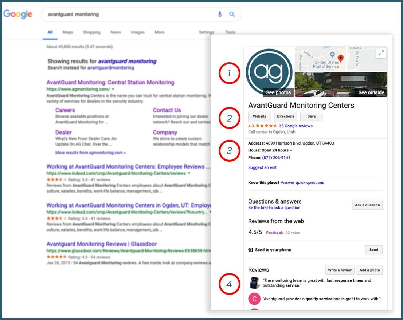This screenshot has height=320, width=403.
Task: Click the Send button
Action: click(x=374, y=250)
